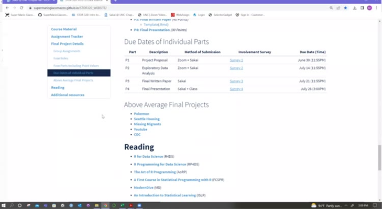Click the address bar URL field
Image resolution: width=382 pixels, height=209 pixels.
pos(157,8)
